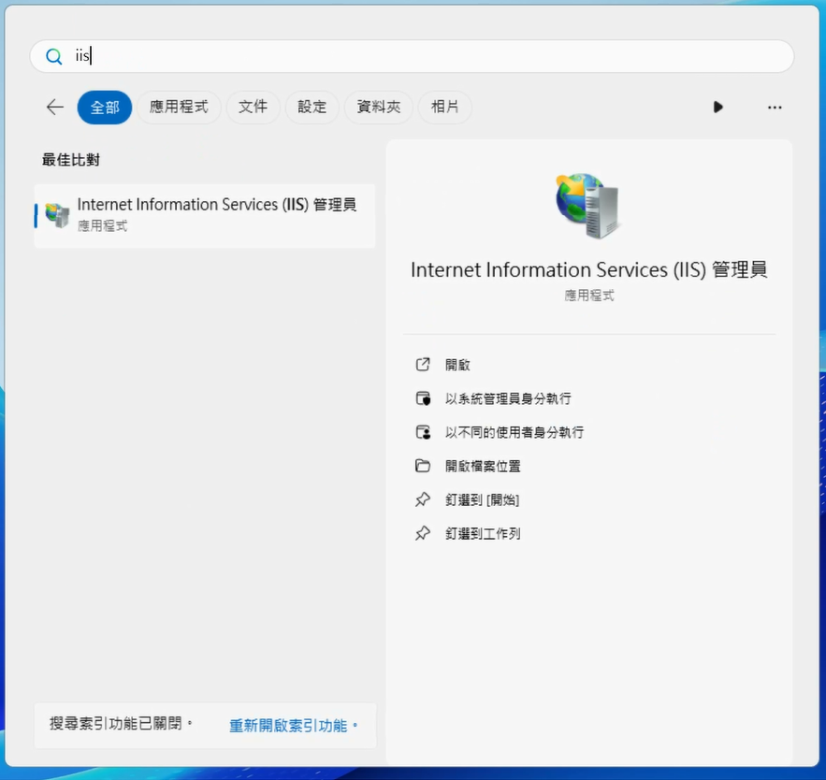Image resolution: width=826 pixels, height=780 pixels.
Task: Open the three-dot options menu
Action: pos(775,108)
